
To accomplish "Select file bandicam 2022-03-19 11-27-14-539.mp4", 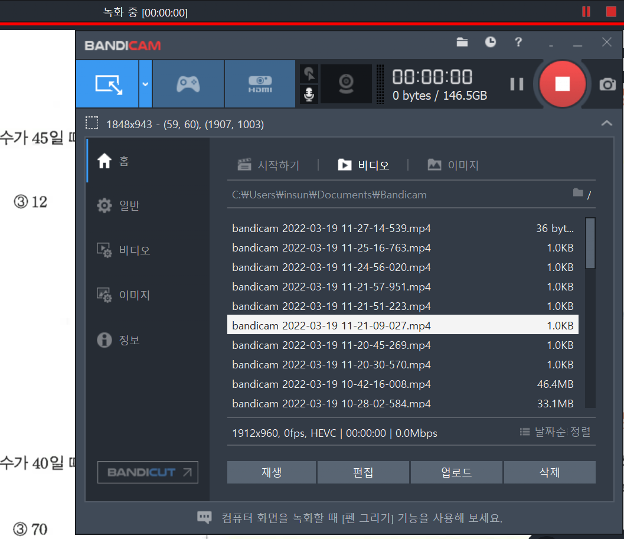I will coord(403,228).
